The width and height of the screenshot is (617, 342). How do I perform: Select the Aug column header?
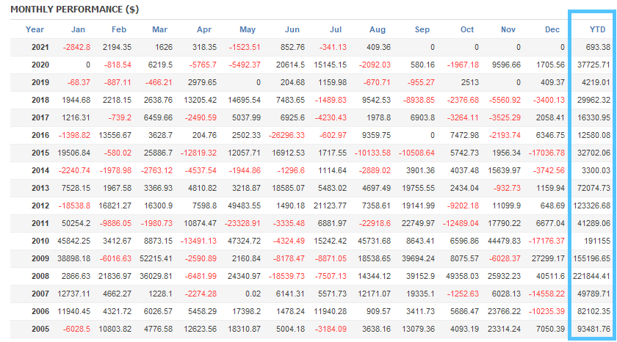pos(378,29)
